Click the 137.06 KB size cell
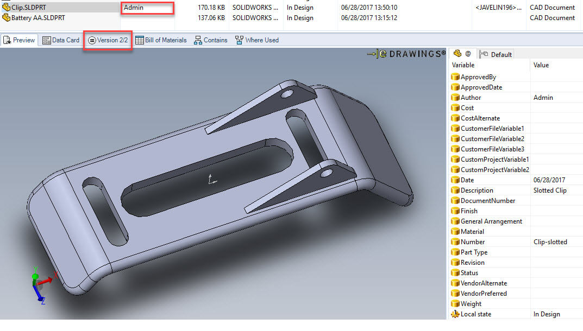 211,18
